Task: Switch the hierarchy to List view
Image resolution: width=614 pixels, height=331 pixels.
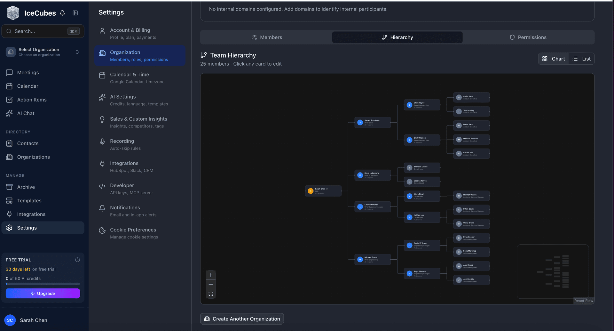Action: point(581,59)
